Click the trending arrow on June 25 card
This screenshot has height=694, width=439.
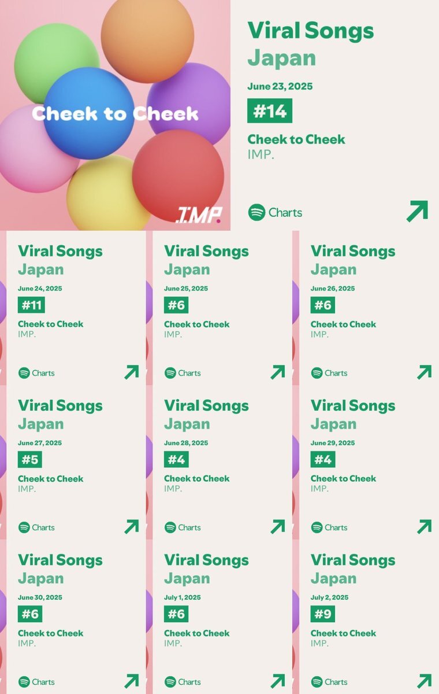pyautogui.click(x=278, y=372)
